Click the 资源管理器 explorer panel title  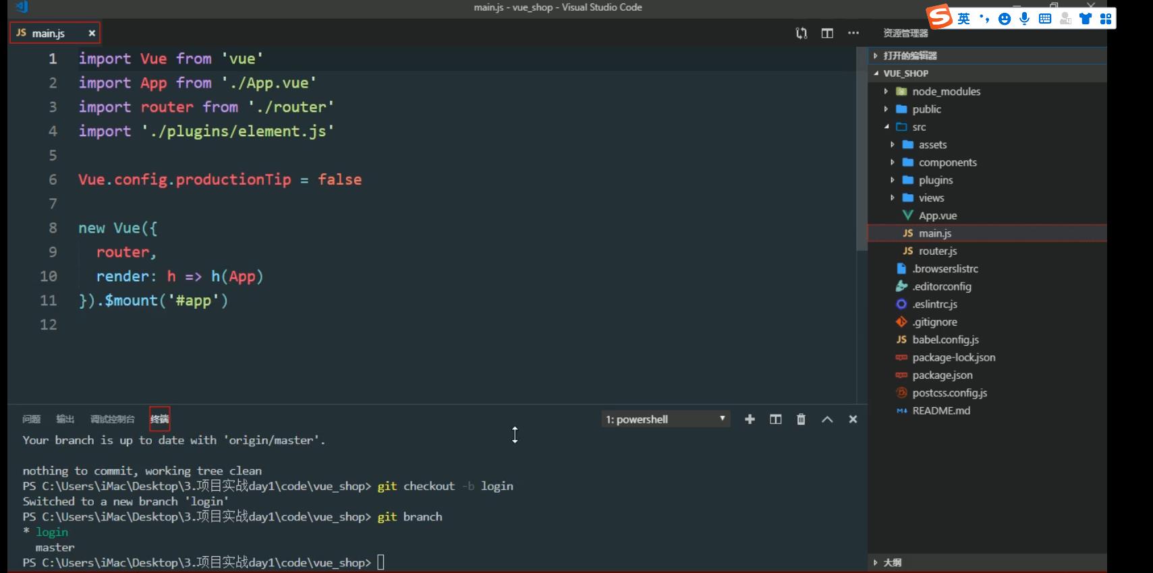[905, 33]
